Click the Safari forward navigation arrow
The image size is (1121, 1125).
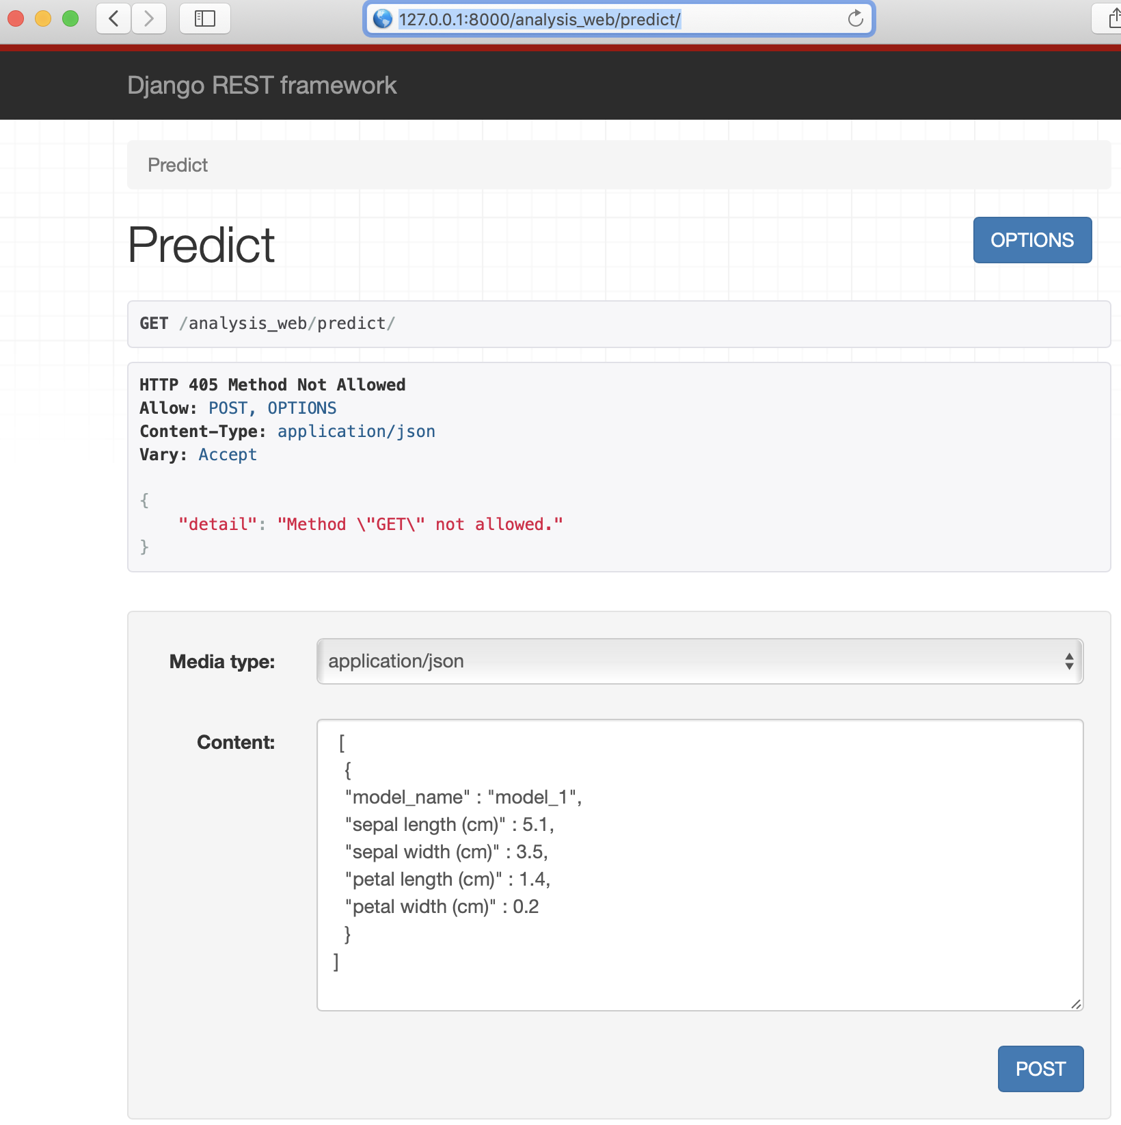(x=149, y=18)
